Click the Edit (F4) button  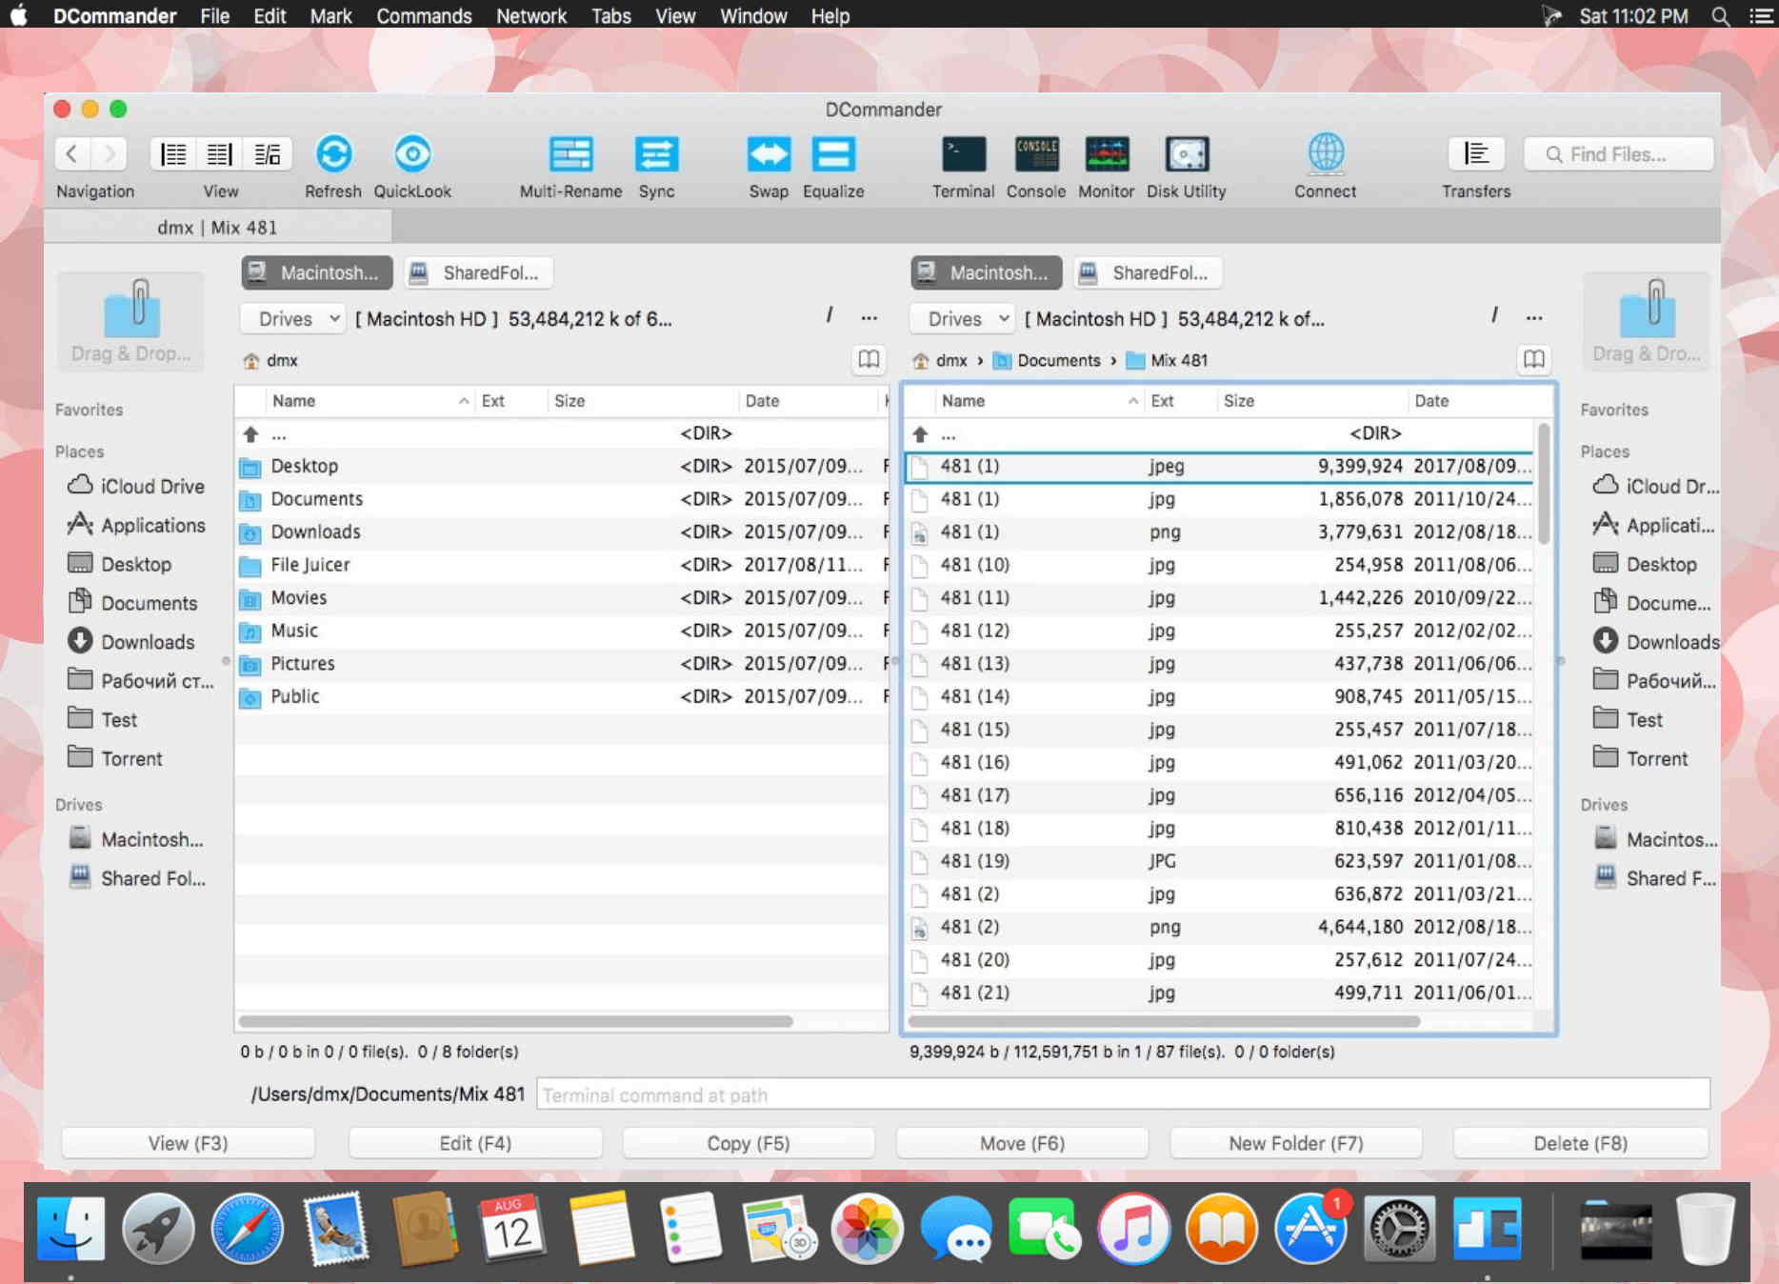click(475, 1143)
